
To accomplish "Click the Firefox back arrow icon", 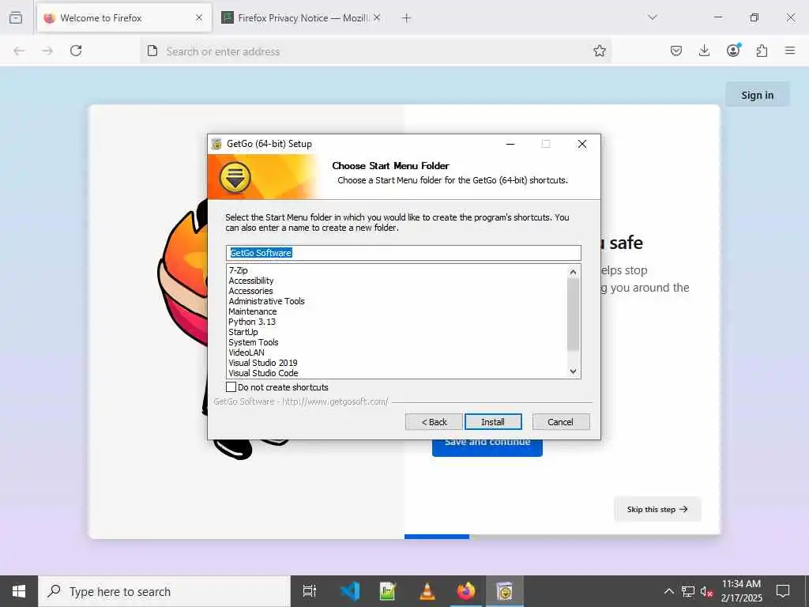I will tap(19, 51).
